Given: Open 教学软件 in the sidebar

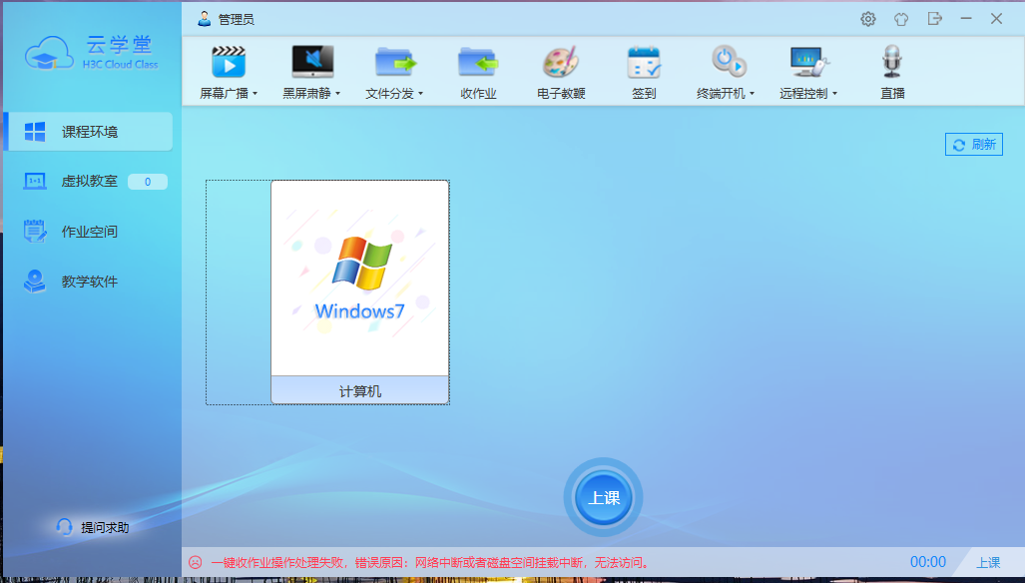Looking at the screenshot, I should pyautogui.click(x=90, y=282).
